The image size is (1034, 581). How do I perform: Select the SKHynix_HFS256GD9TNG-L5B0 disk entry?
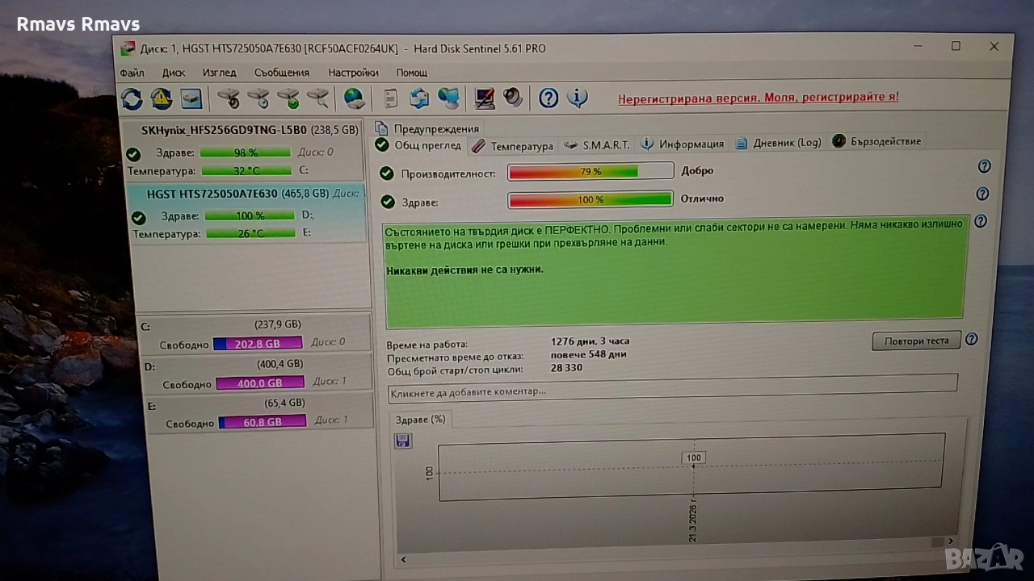(242, 150)
